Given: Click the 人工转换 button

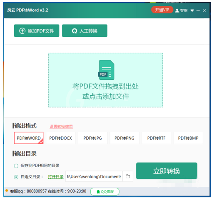Looking at the screenshot, I should click(x=85, y=31).
